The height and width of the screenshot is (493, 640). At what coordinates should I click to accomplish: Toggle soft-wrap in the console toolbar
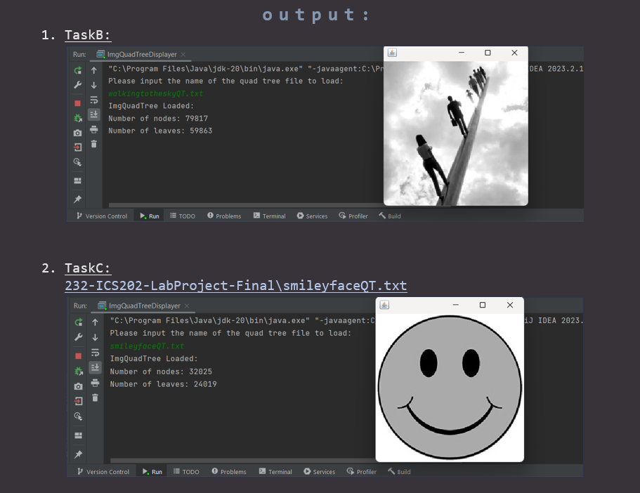(93, 99)
